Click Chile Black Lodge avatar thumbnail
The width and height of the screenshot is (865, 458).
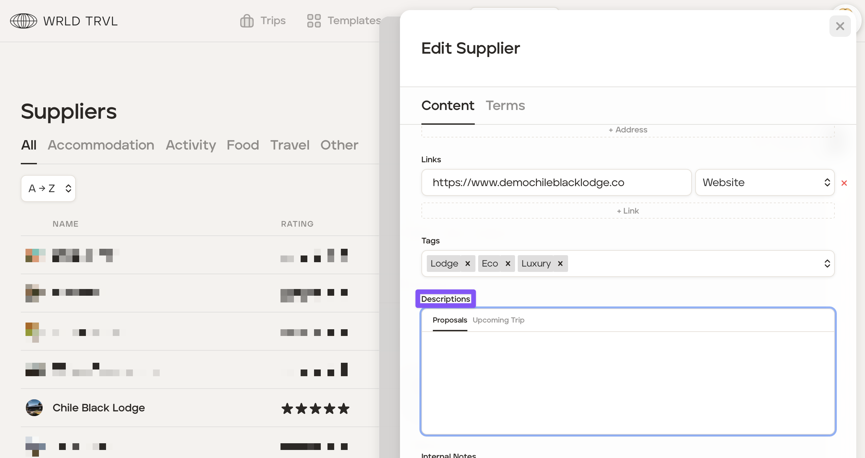34,407
